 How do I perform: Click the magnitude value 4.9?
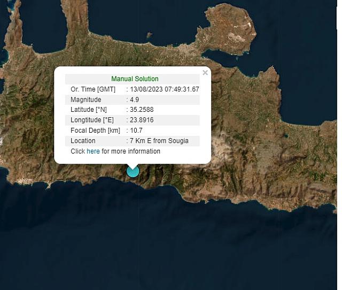[135, 100]
